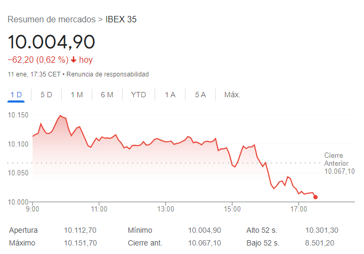Select the 1 D time range tab

click(15, 95)
